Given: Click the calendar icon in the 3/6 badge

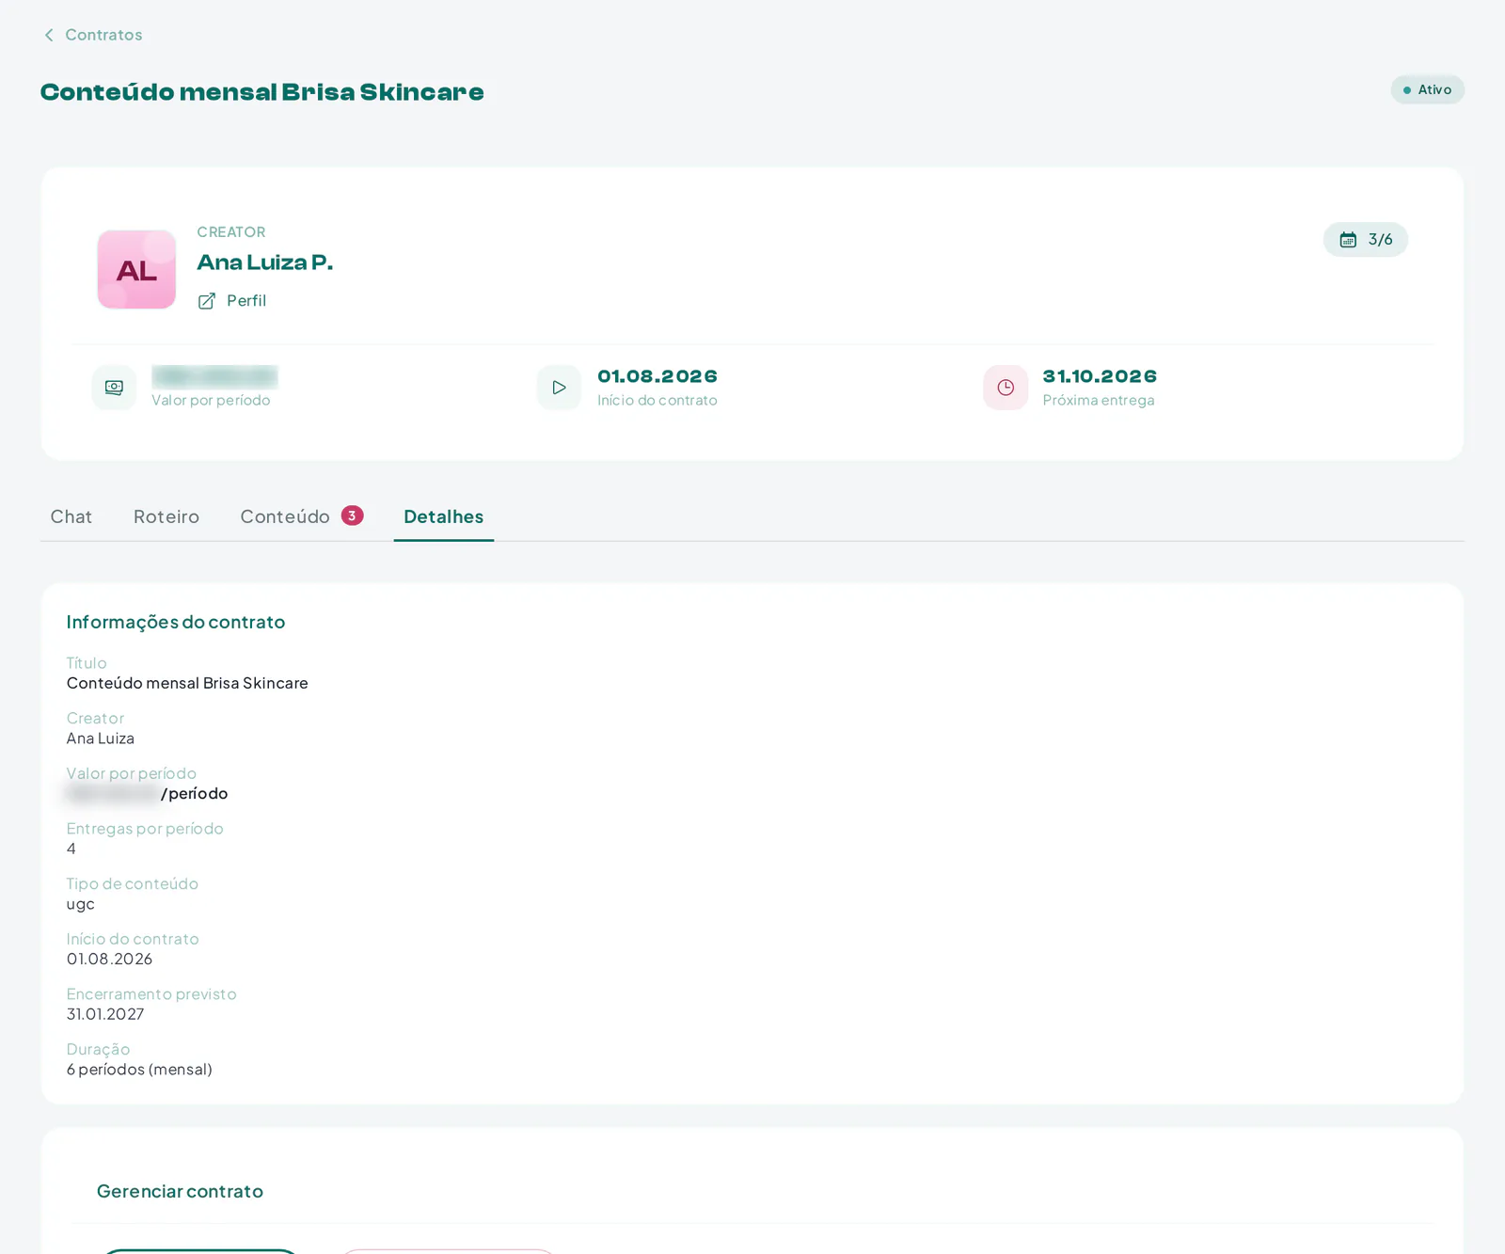Looking at the screenshot, I should [1348, 240].
